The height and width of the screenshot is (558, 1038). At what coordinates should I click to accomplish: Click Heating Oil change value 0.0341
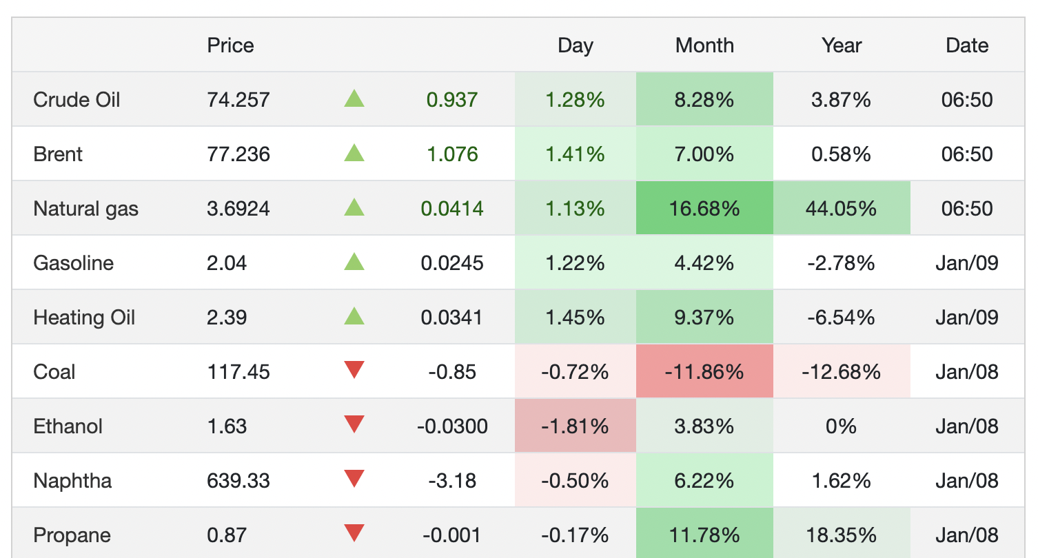coord(452,318)
